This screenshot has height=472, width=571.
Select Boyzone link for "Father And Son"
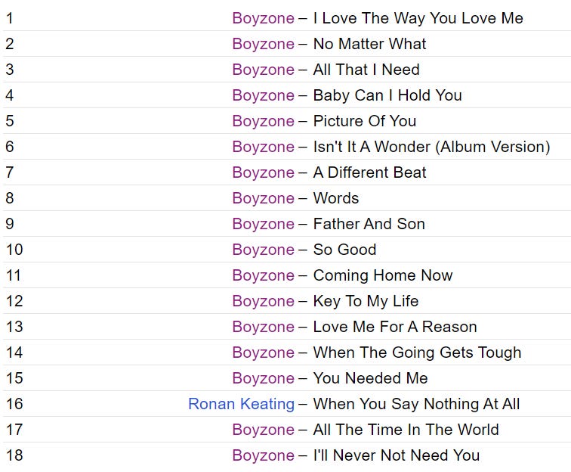[x=263, y=224]
